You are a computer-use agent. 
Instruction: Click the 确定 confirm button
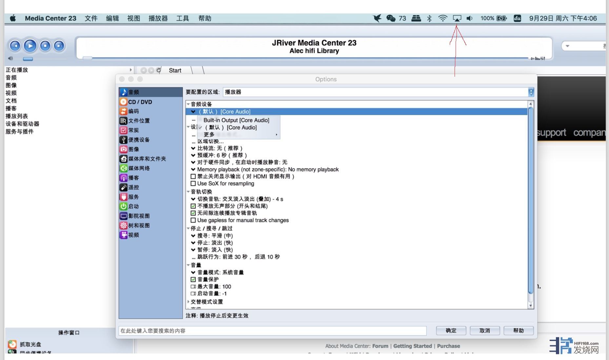click(451, 330)
